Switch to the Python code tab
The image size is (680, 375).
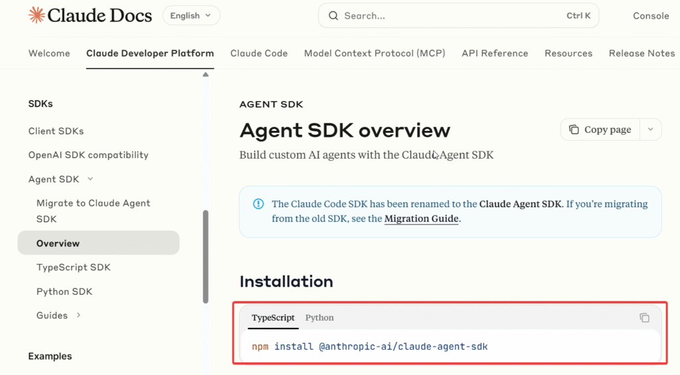[x=319, y=318]
